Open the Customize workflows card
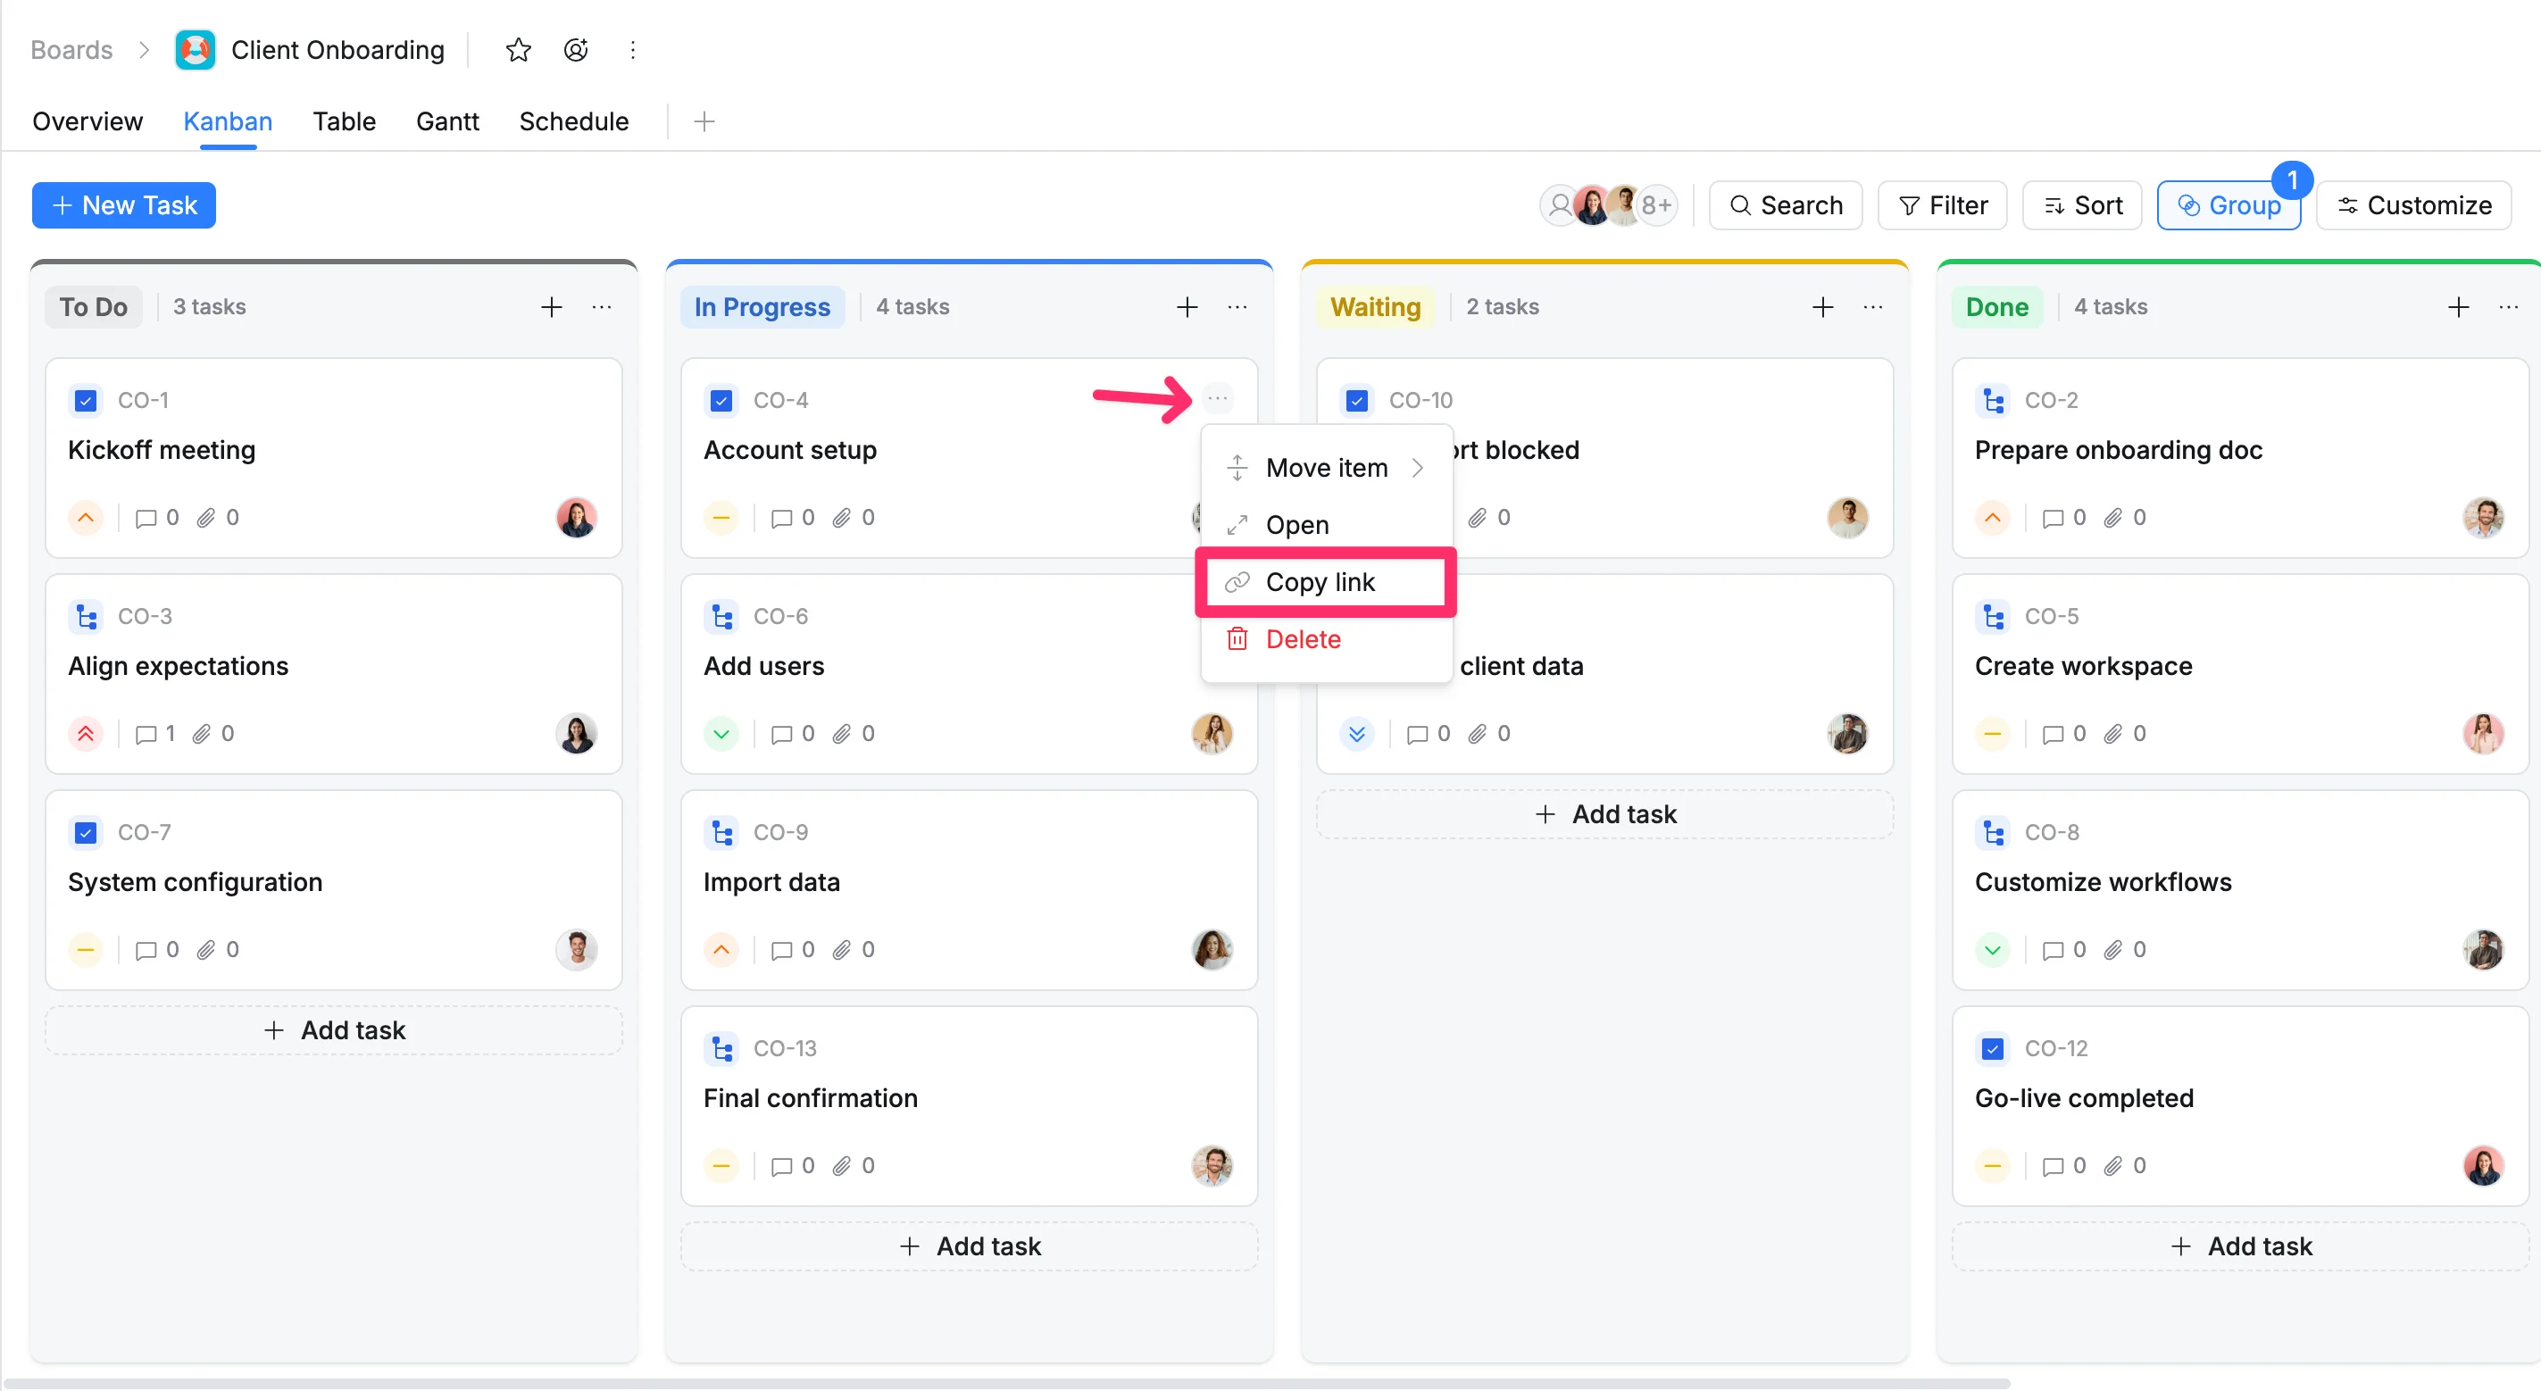 2240,889
